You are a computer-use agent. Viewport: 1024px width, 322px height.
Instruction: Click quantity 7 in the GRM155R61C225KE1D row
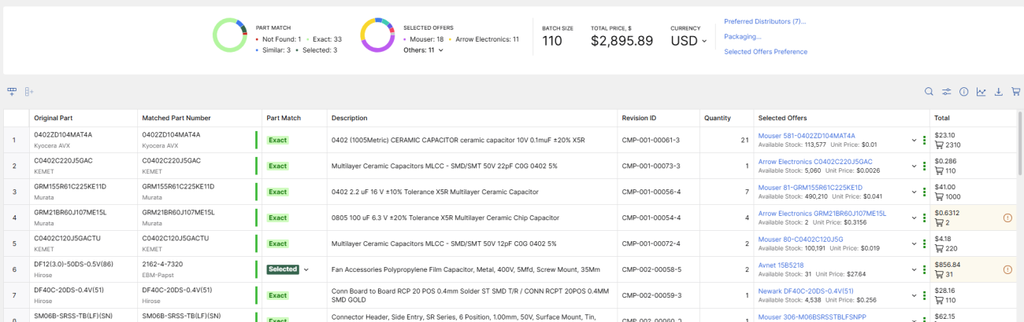pos(746,192)
